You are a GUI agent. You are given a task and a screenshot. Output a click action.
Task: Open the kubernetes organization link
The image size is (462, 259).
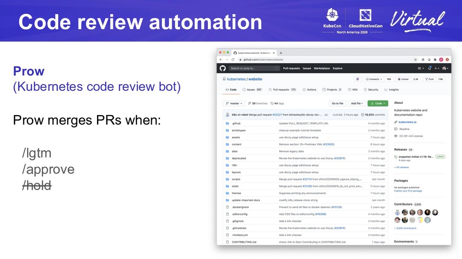[x=236, y=79]
